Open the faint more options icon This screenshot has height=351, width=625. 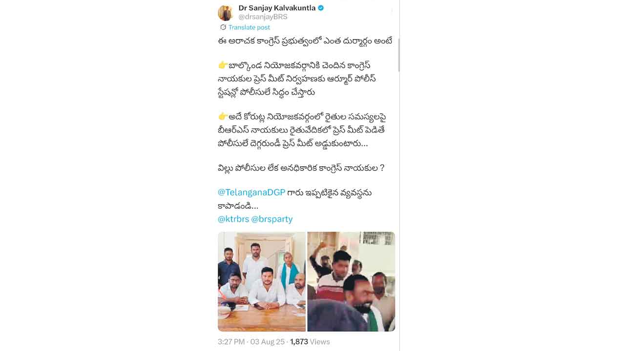pyautogui.click(x=392, y=11)
